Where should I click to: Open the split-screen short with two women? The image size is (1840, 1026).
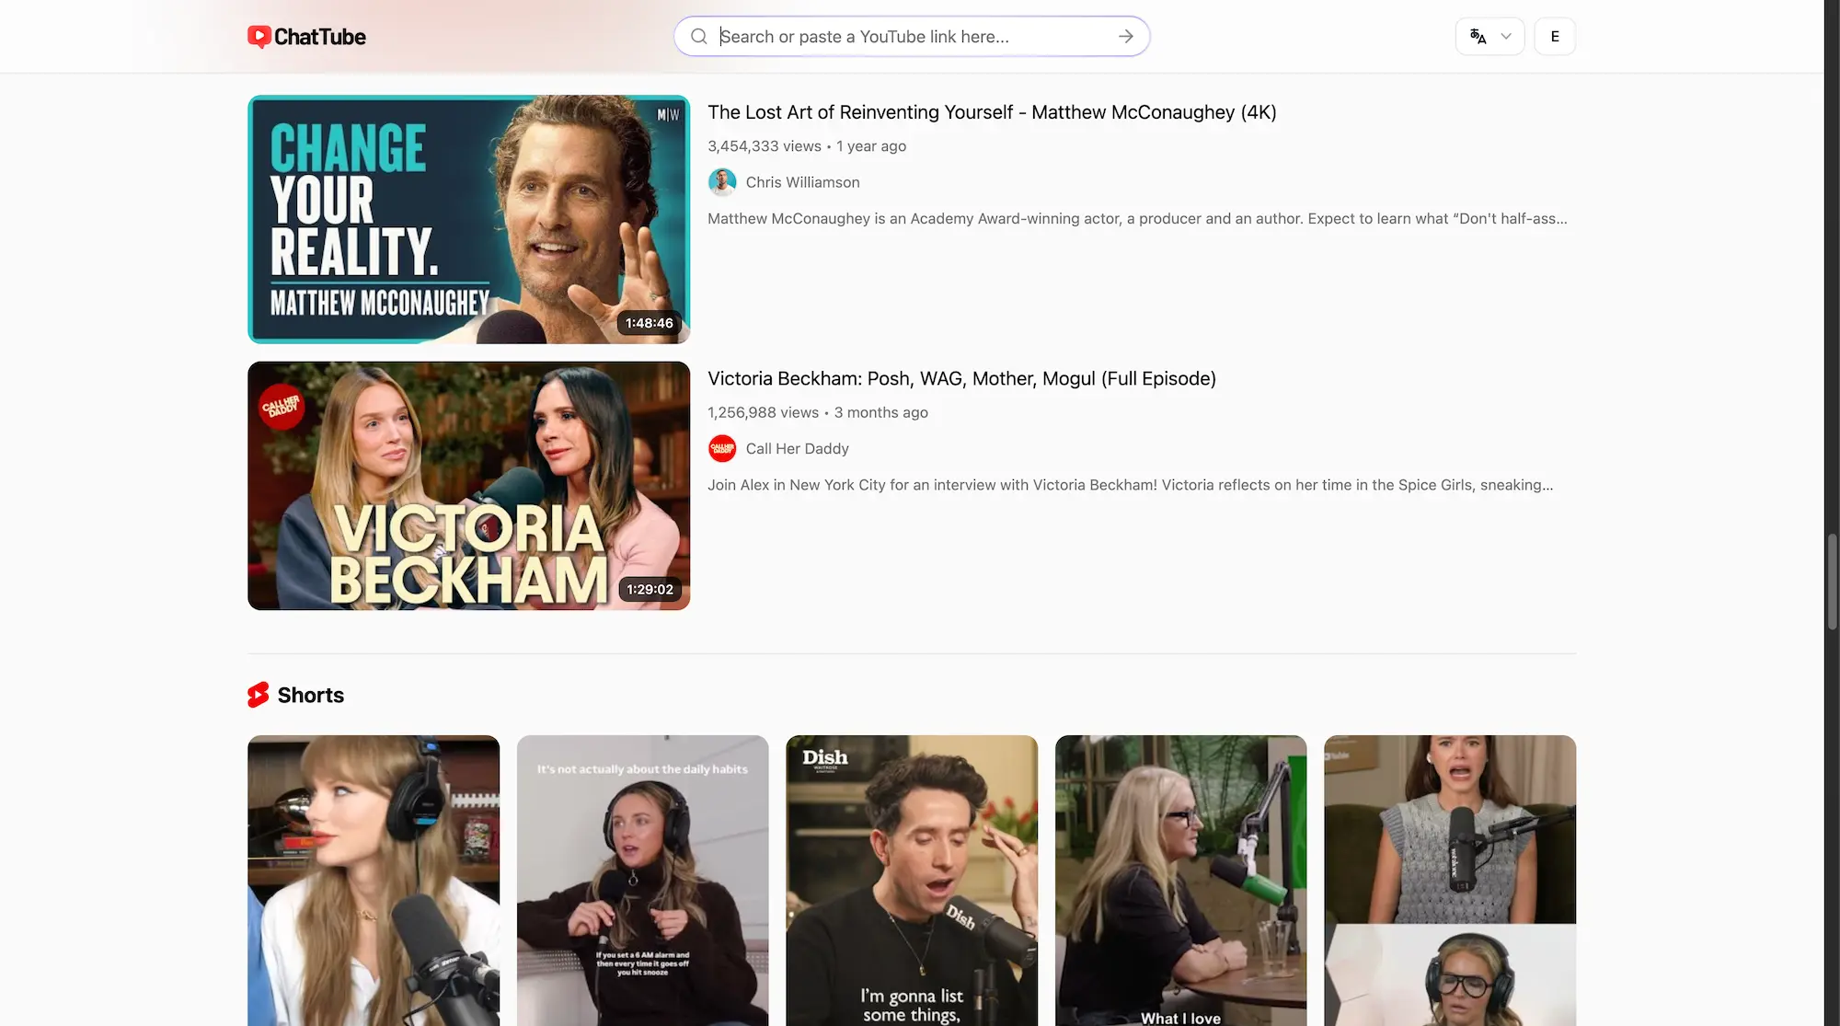tap(1450, 881)
